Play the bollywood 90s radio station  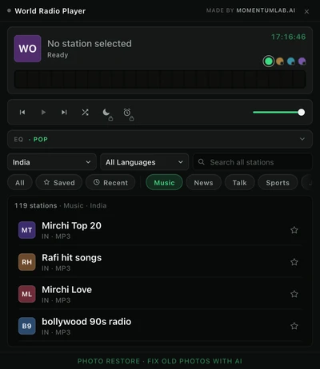(x=160, y=326)
